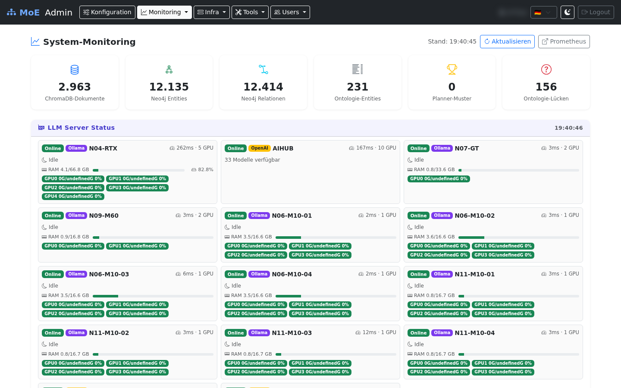This screenshot has width=621, height=388.
Task: Click the 231 Ontologie-Entities value
Action: click(358, 87)
